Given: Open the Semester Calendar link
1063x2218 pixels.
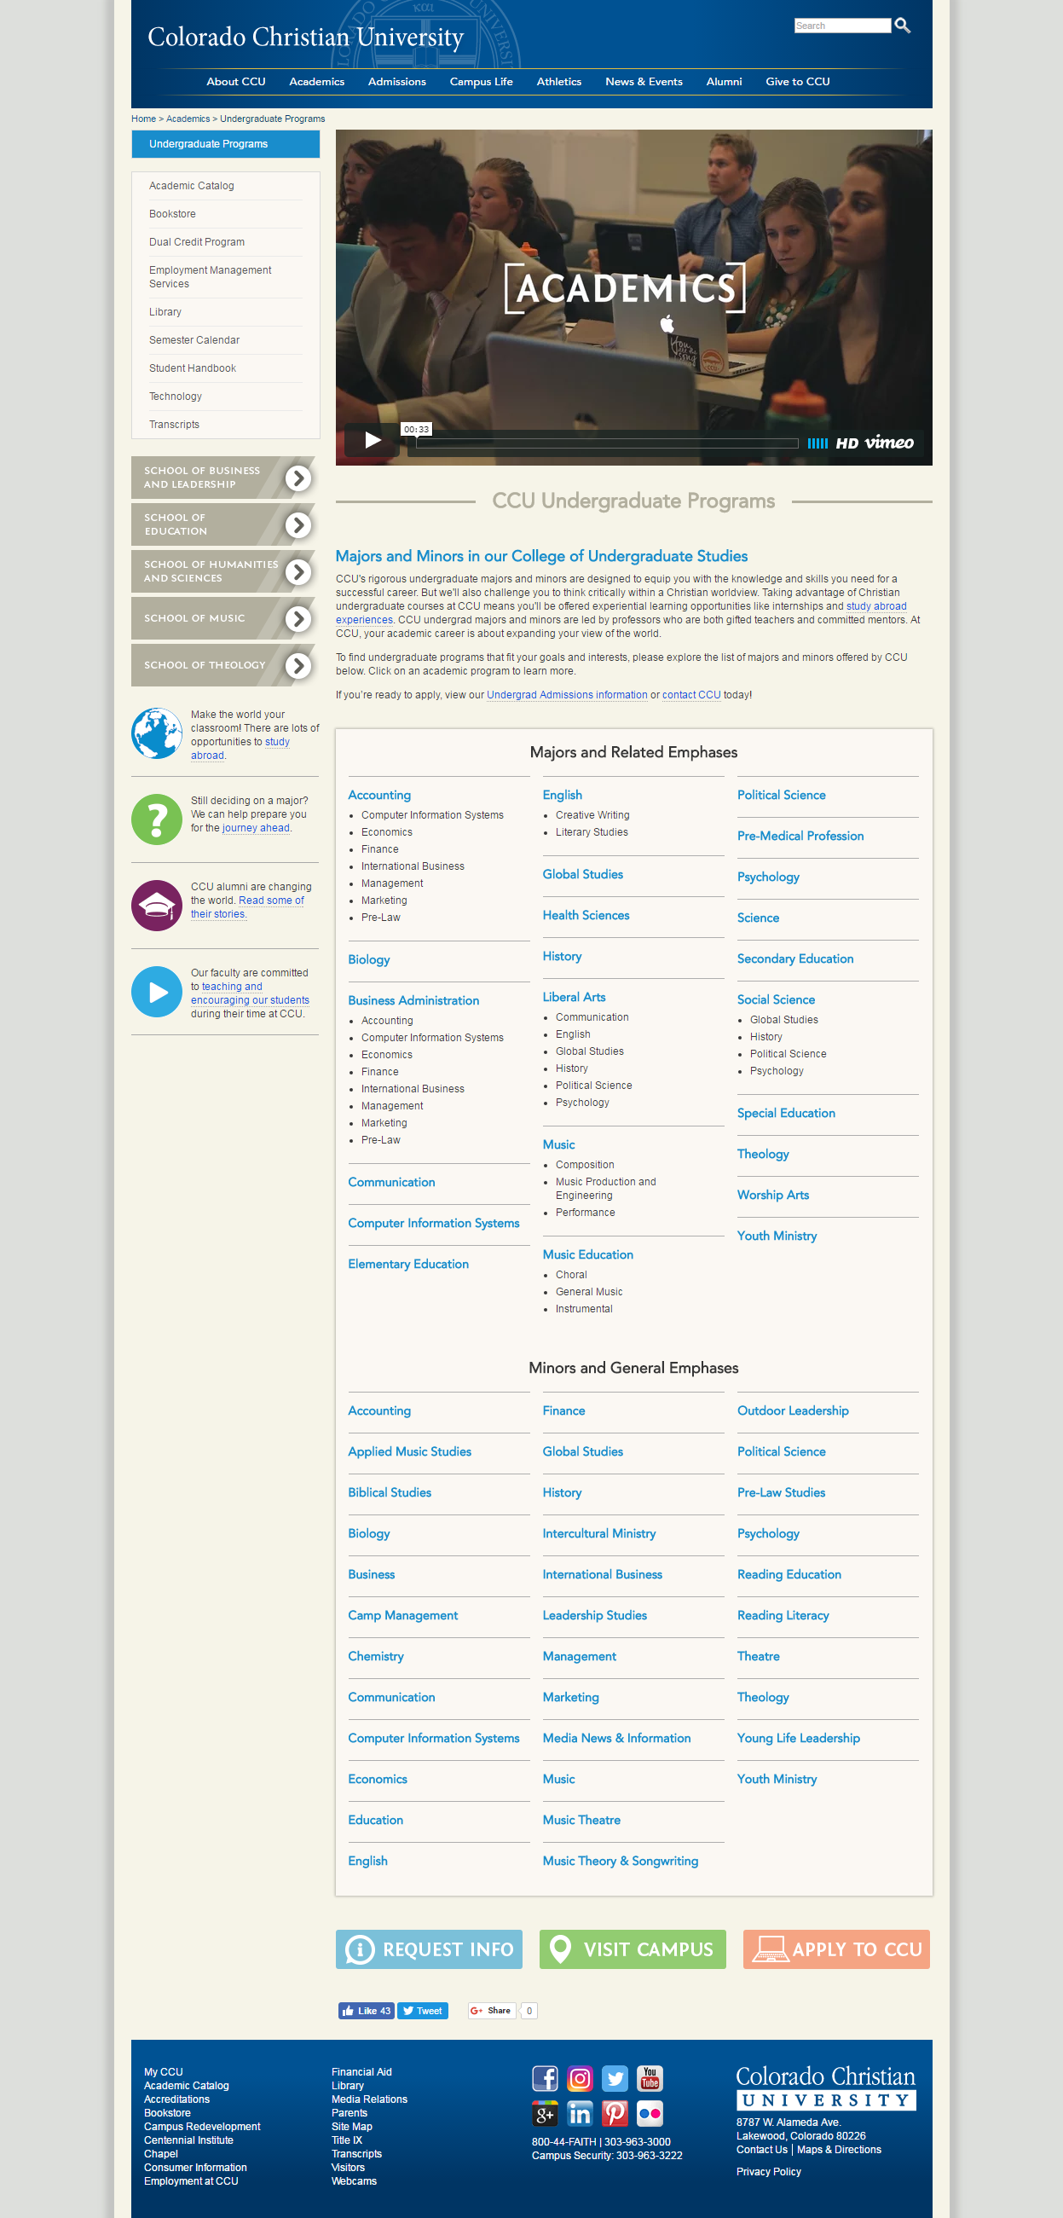Looking at the screenshot, I should [x=194, y=340].
